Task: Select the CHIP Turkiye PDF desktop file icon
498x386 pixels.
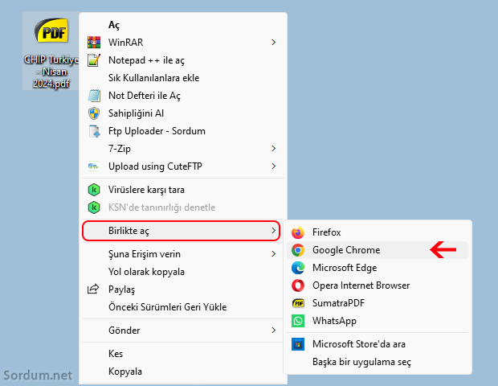Action: [x=51, y=31]
